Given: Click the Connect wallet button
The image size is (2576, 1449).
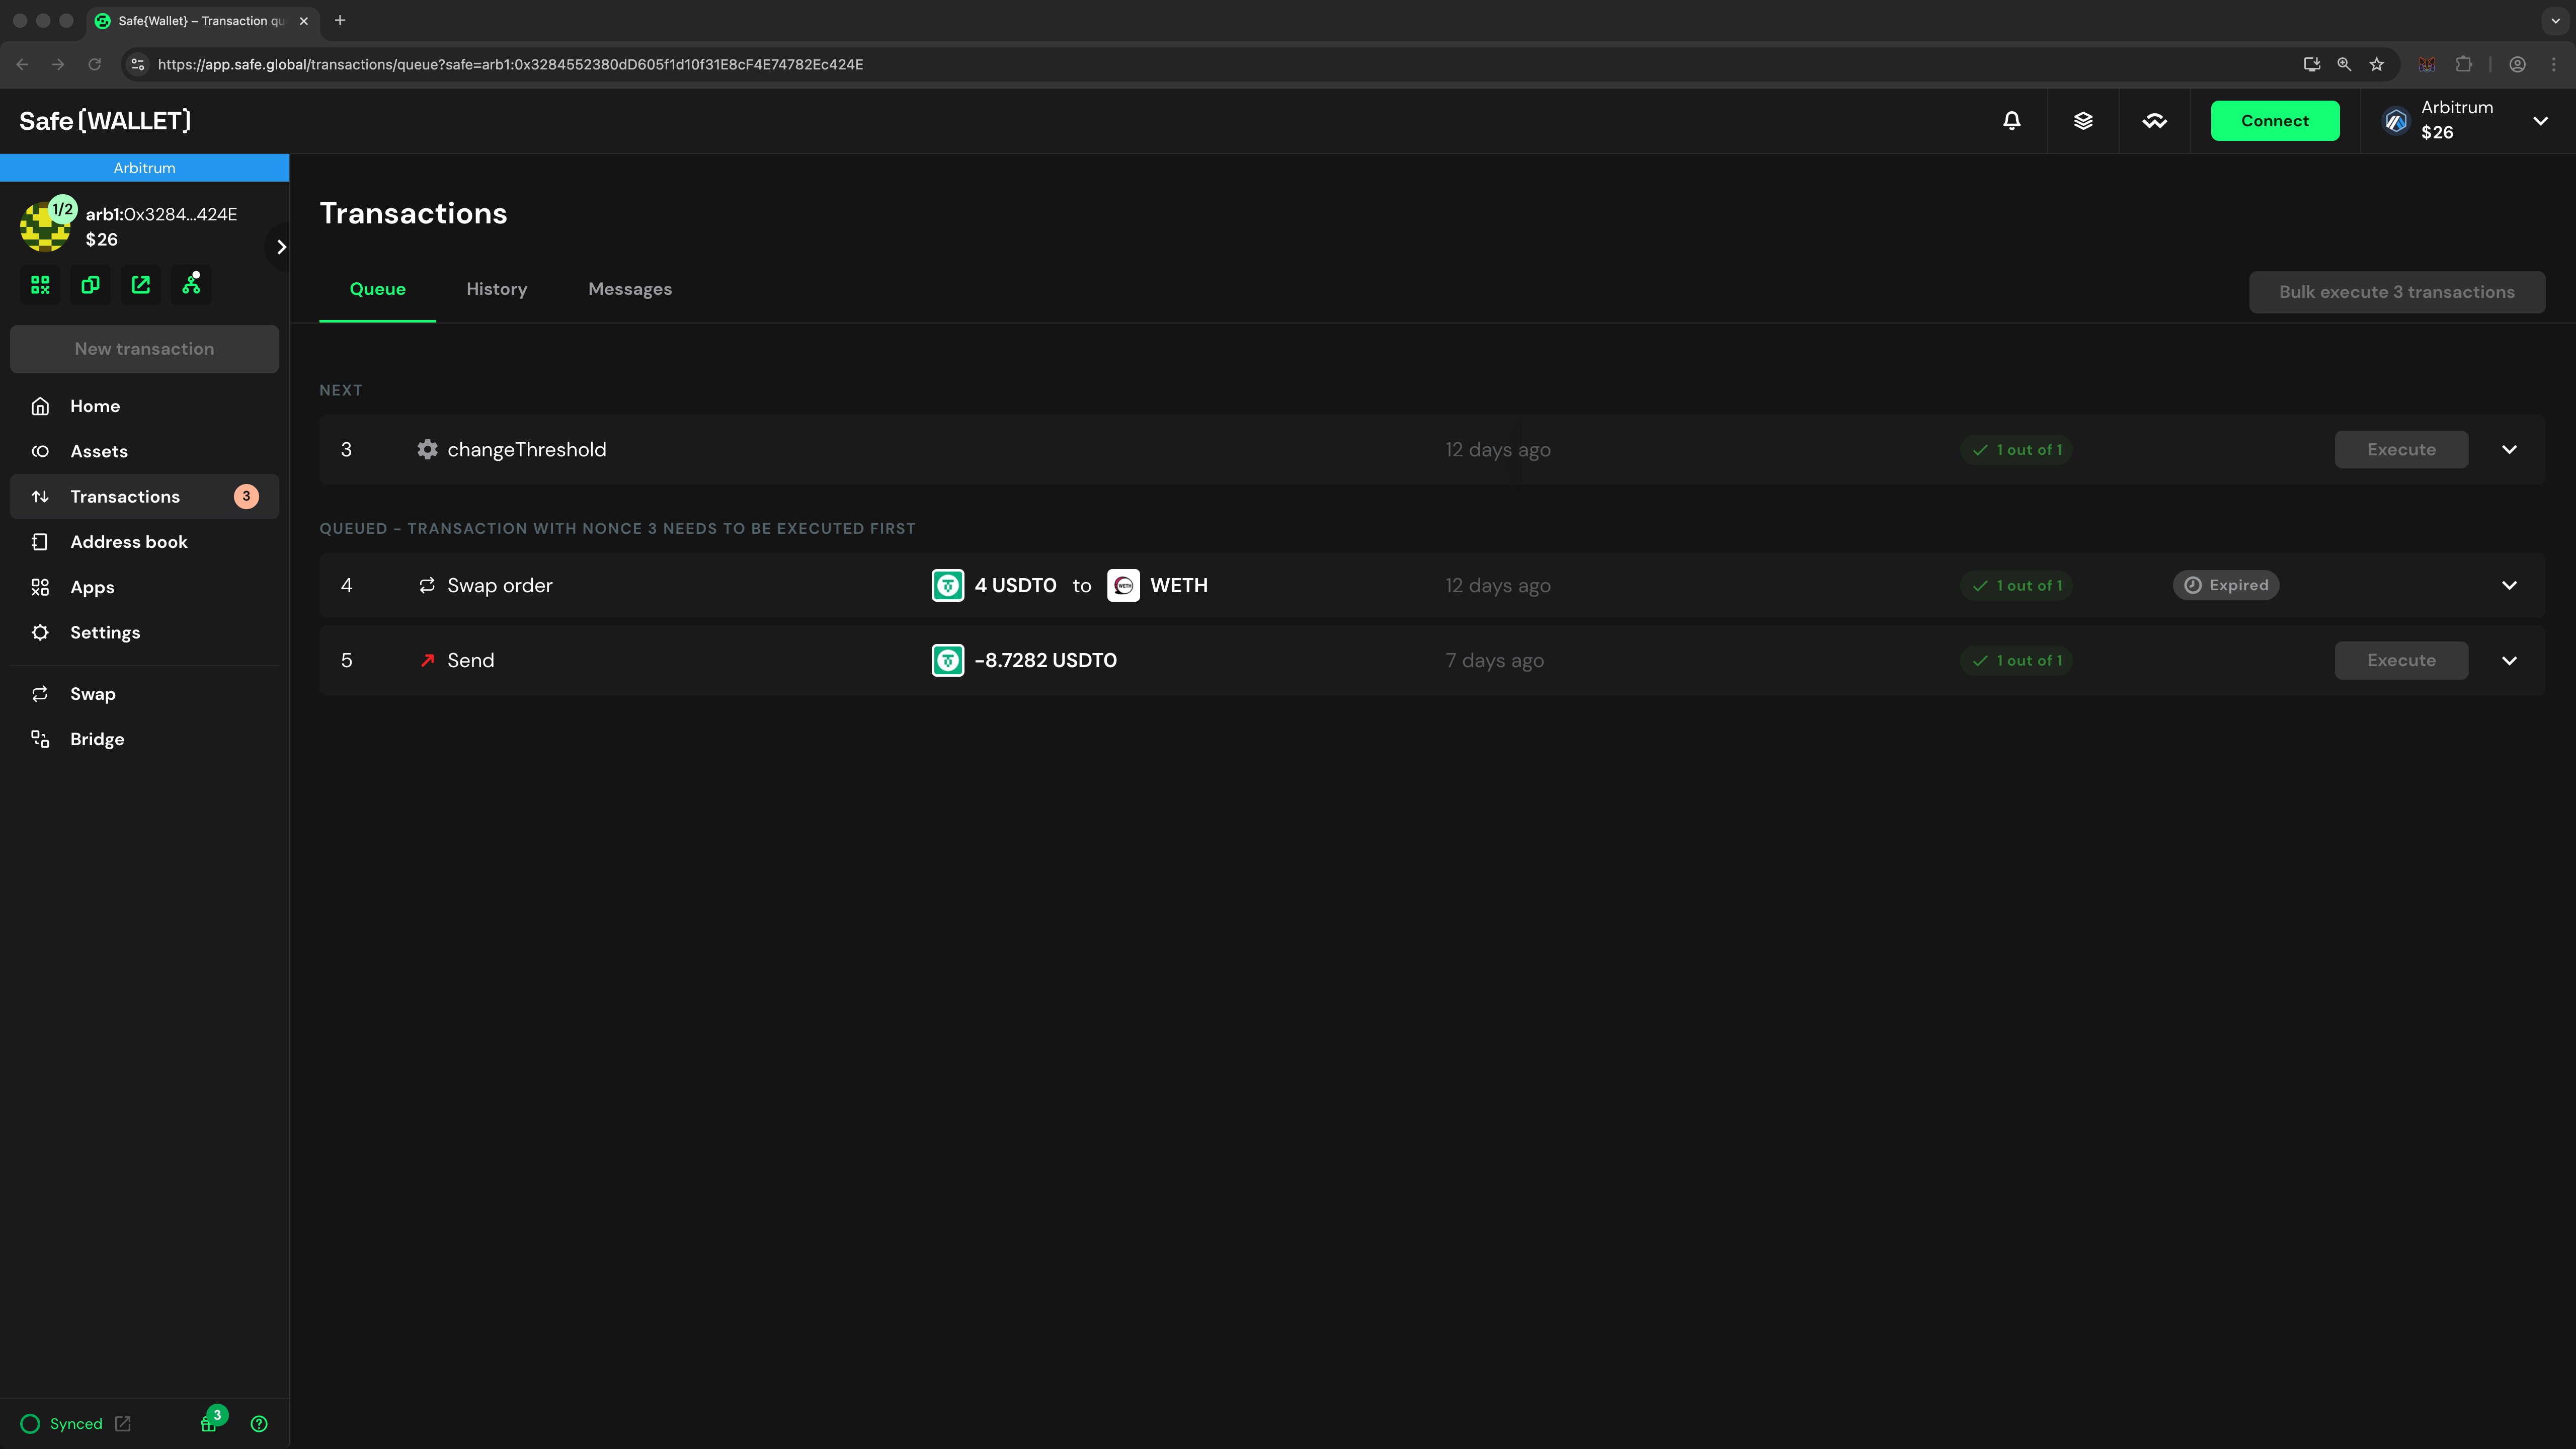Looking at the screenshot, I should [2274, 120].
